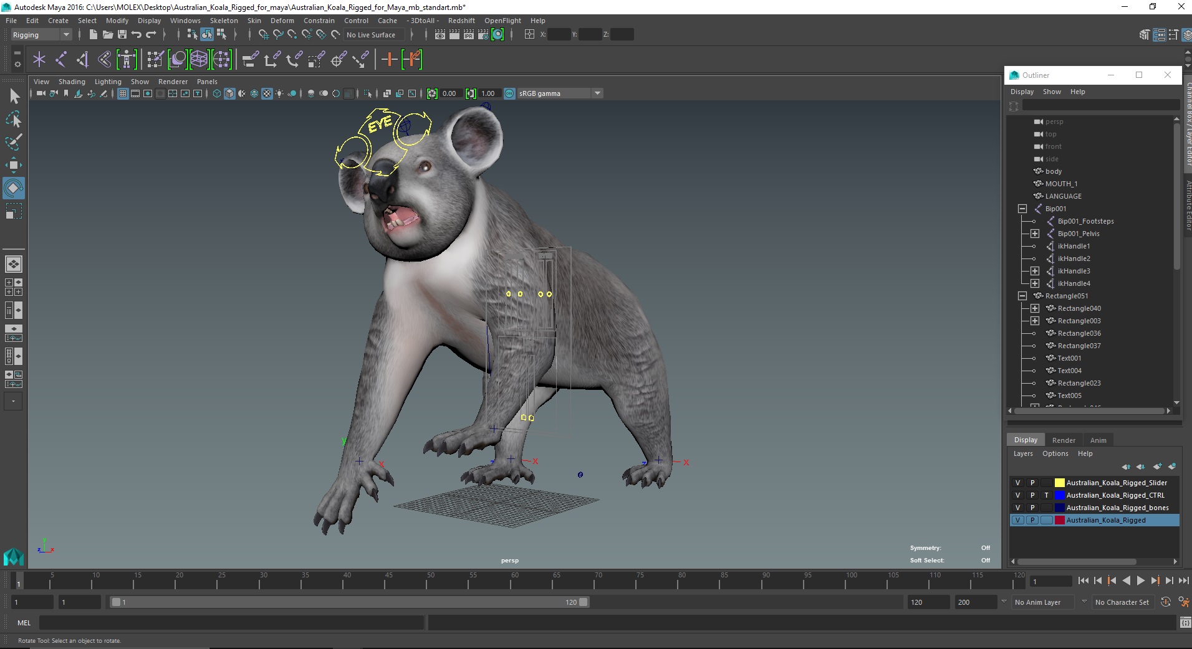Click the current frame input field
The height and width of the screenshot is (649, 1192).
(x=1051, y=581)
